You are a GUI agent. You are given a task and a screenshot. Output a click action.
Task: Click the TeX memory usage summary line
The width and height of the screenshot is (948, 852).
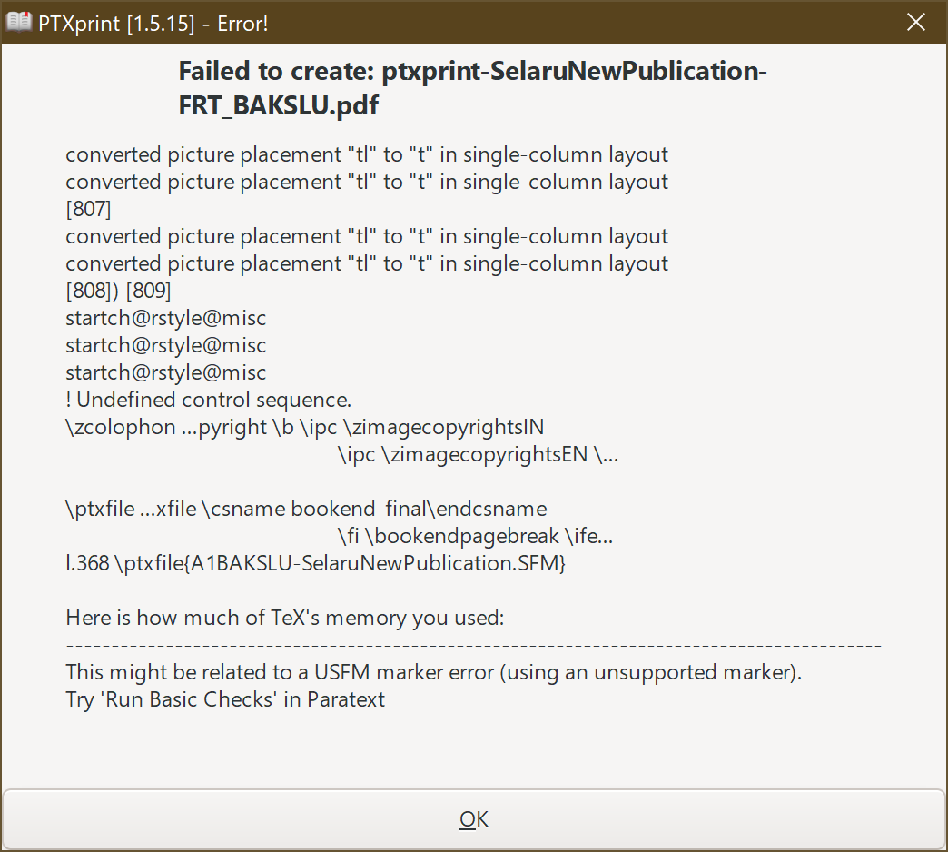tap(286, 618)
